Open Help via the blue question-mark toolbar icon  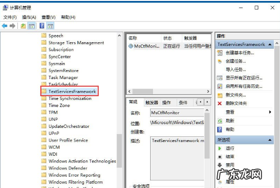(x=42, y=26)
